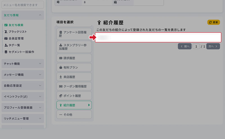Show クーポン獲得履歴 item
225x139 pixels.
point(74,86)
